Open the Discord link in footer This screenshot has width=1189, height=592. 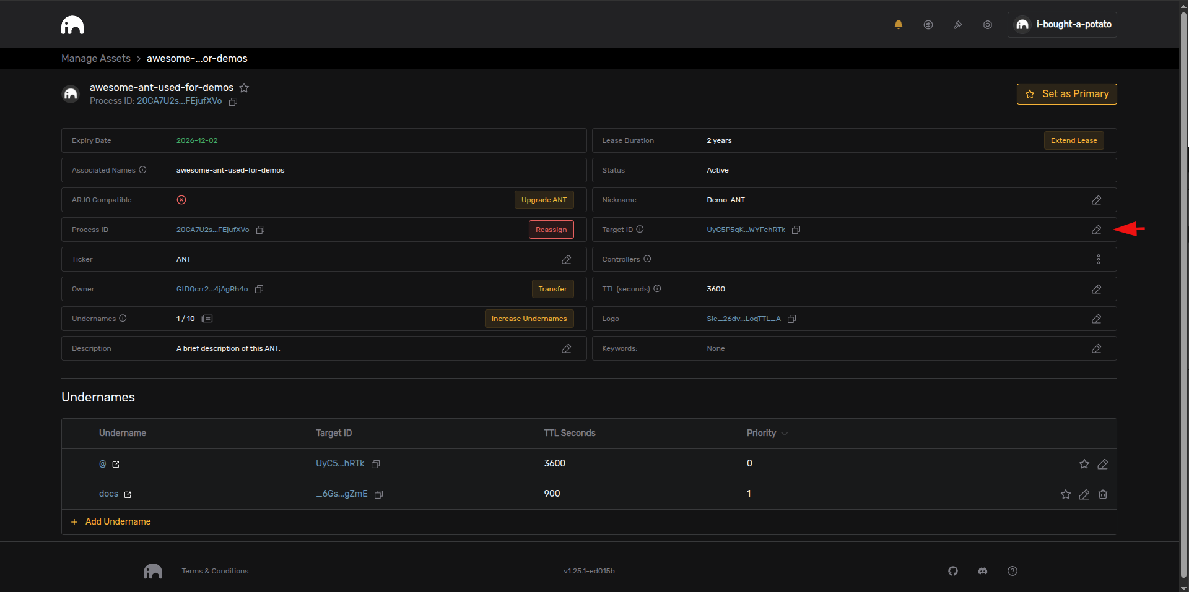pos(982,571)
